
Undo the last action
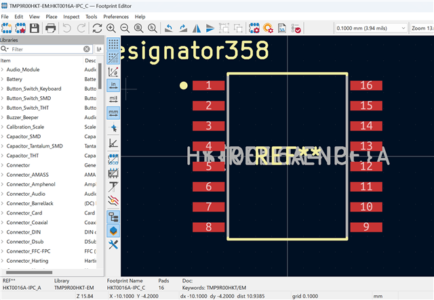tap(67, 28)
